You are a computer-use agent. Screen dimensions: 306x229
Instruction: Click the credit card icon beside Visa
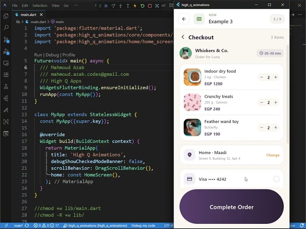(189, 179)
